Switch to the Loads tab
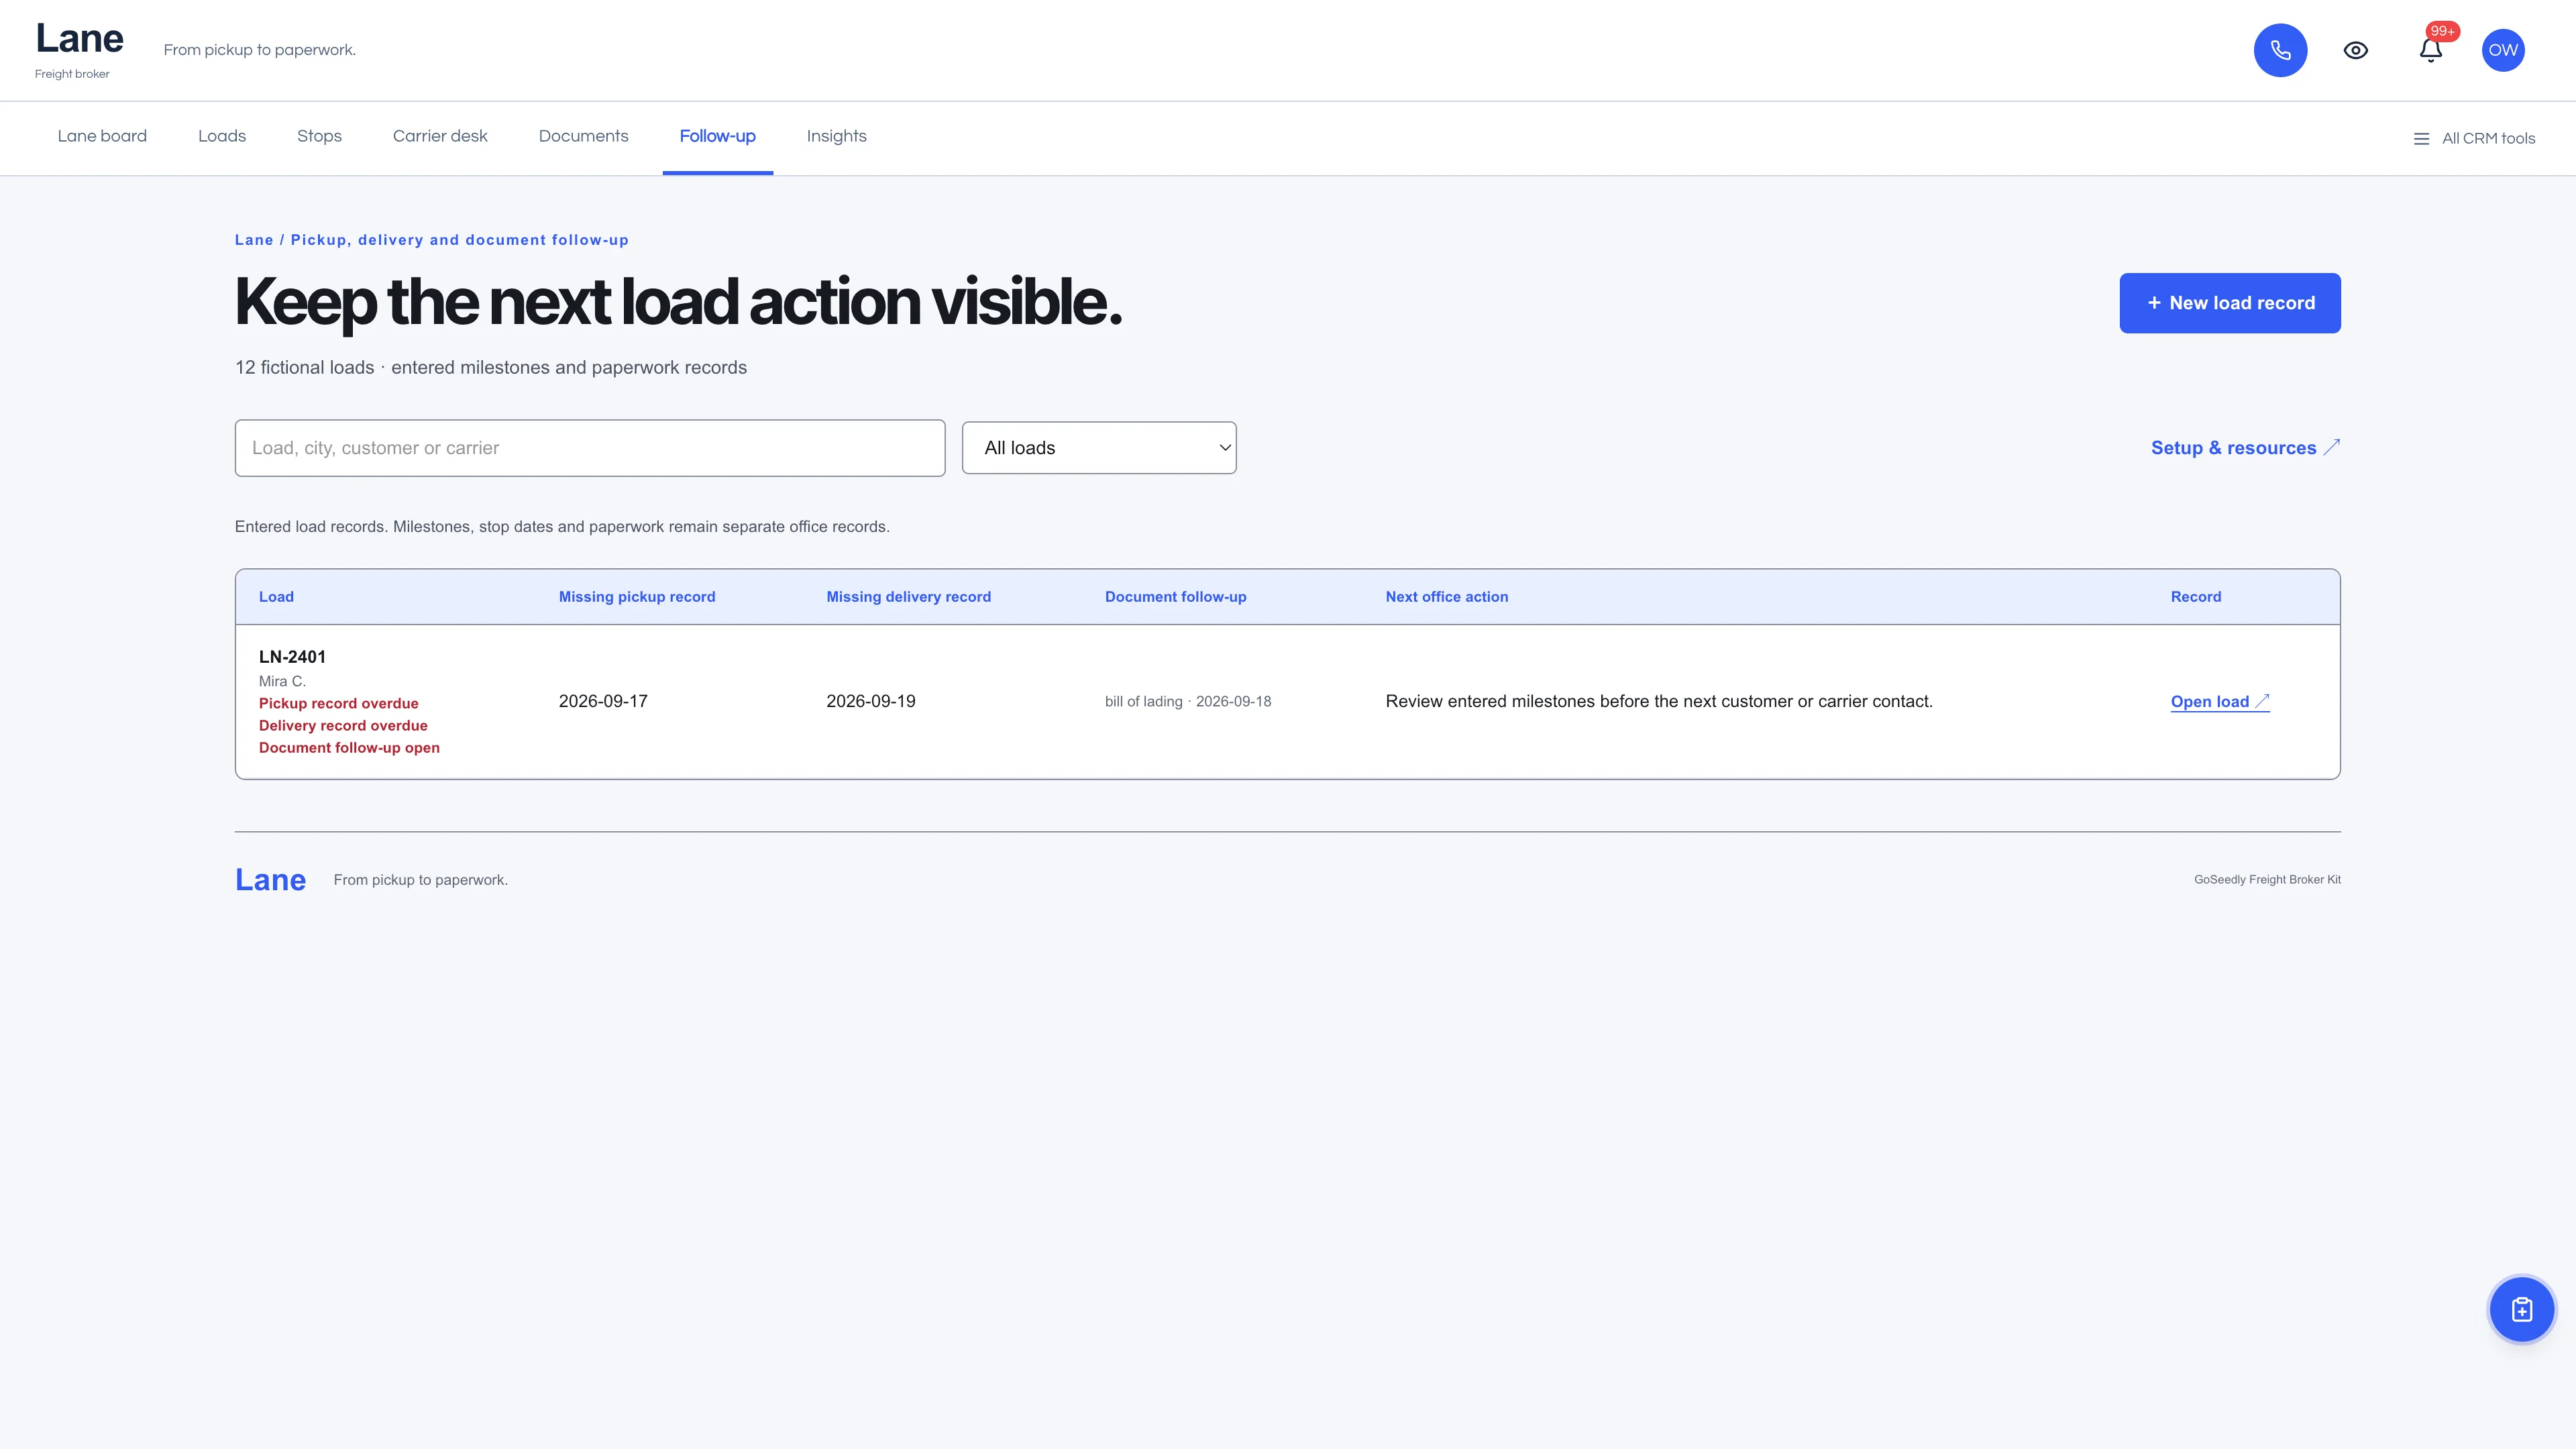Image resolution: width=2576 pixels, height=1449 pixels. tap(222, 136)
